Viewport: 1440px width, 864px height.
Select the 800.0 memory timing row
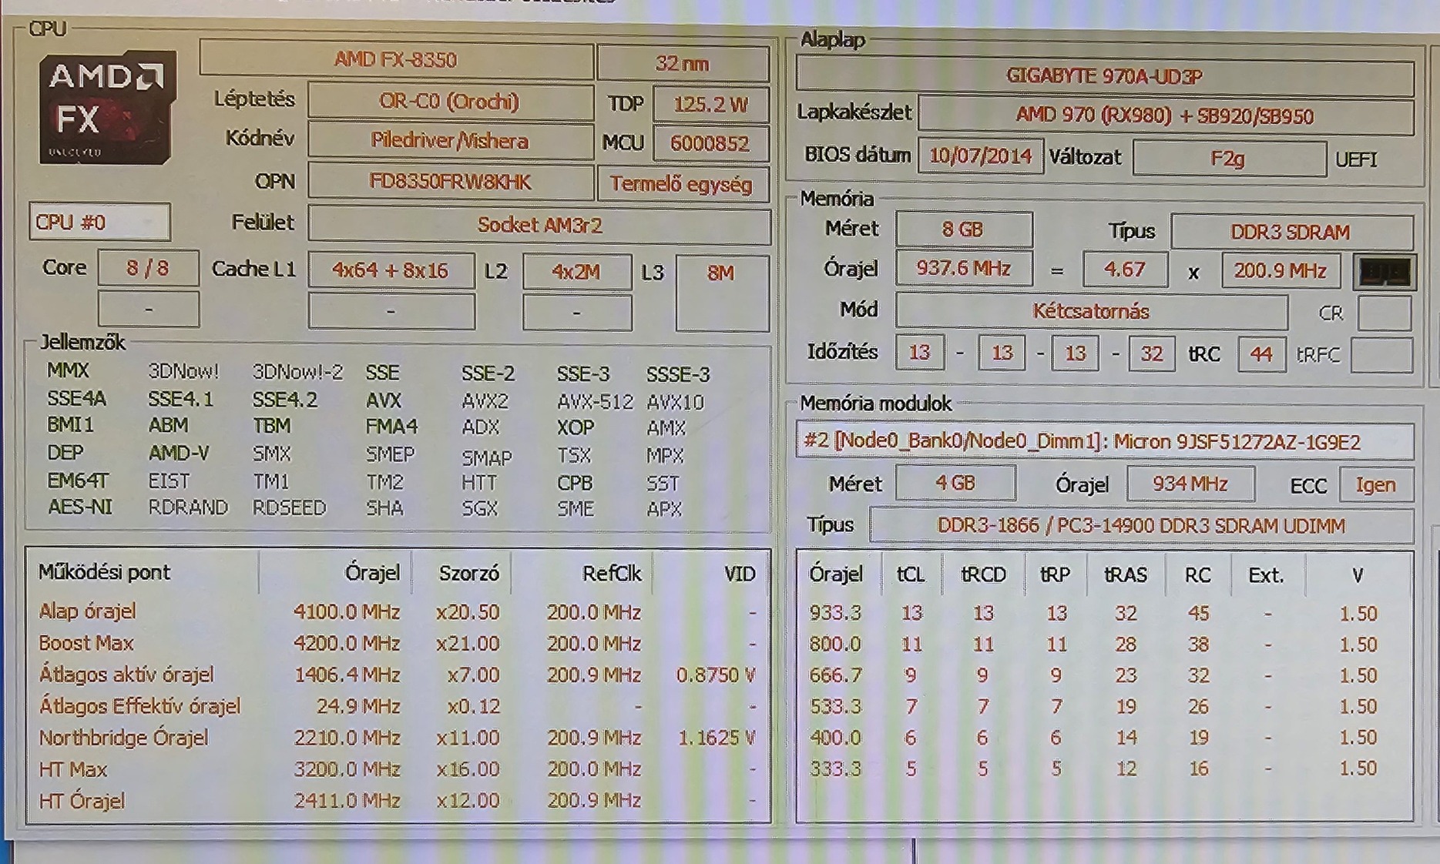(x=1105, y=644)
